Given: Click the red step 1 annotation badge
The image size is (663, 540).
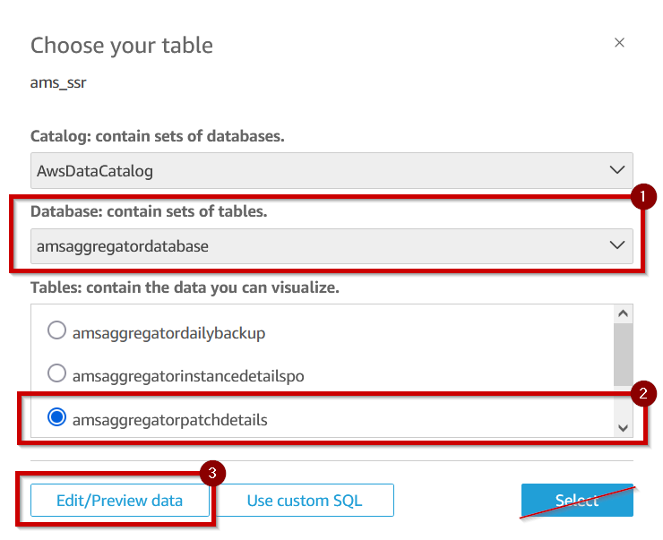Looking at the screenshot, I should (x=643, y=196).
